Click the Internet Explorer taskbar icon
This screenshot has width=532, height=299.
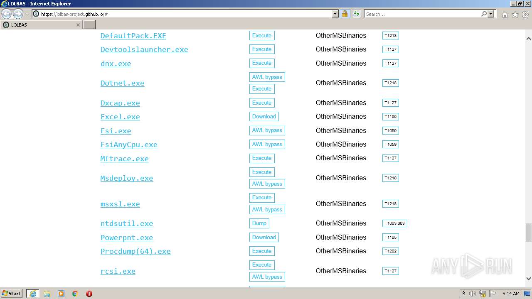33,294
